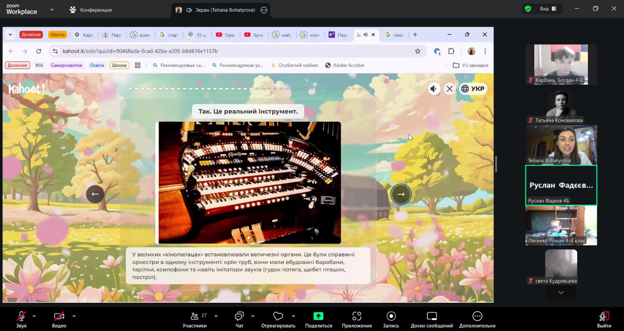Change Kahoot language with the УКР button

(473, 89)
